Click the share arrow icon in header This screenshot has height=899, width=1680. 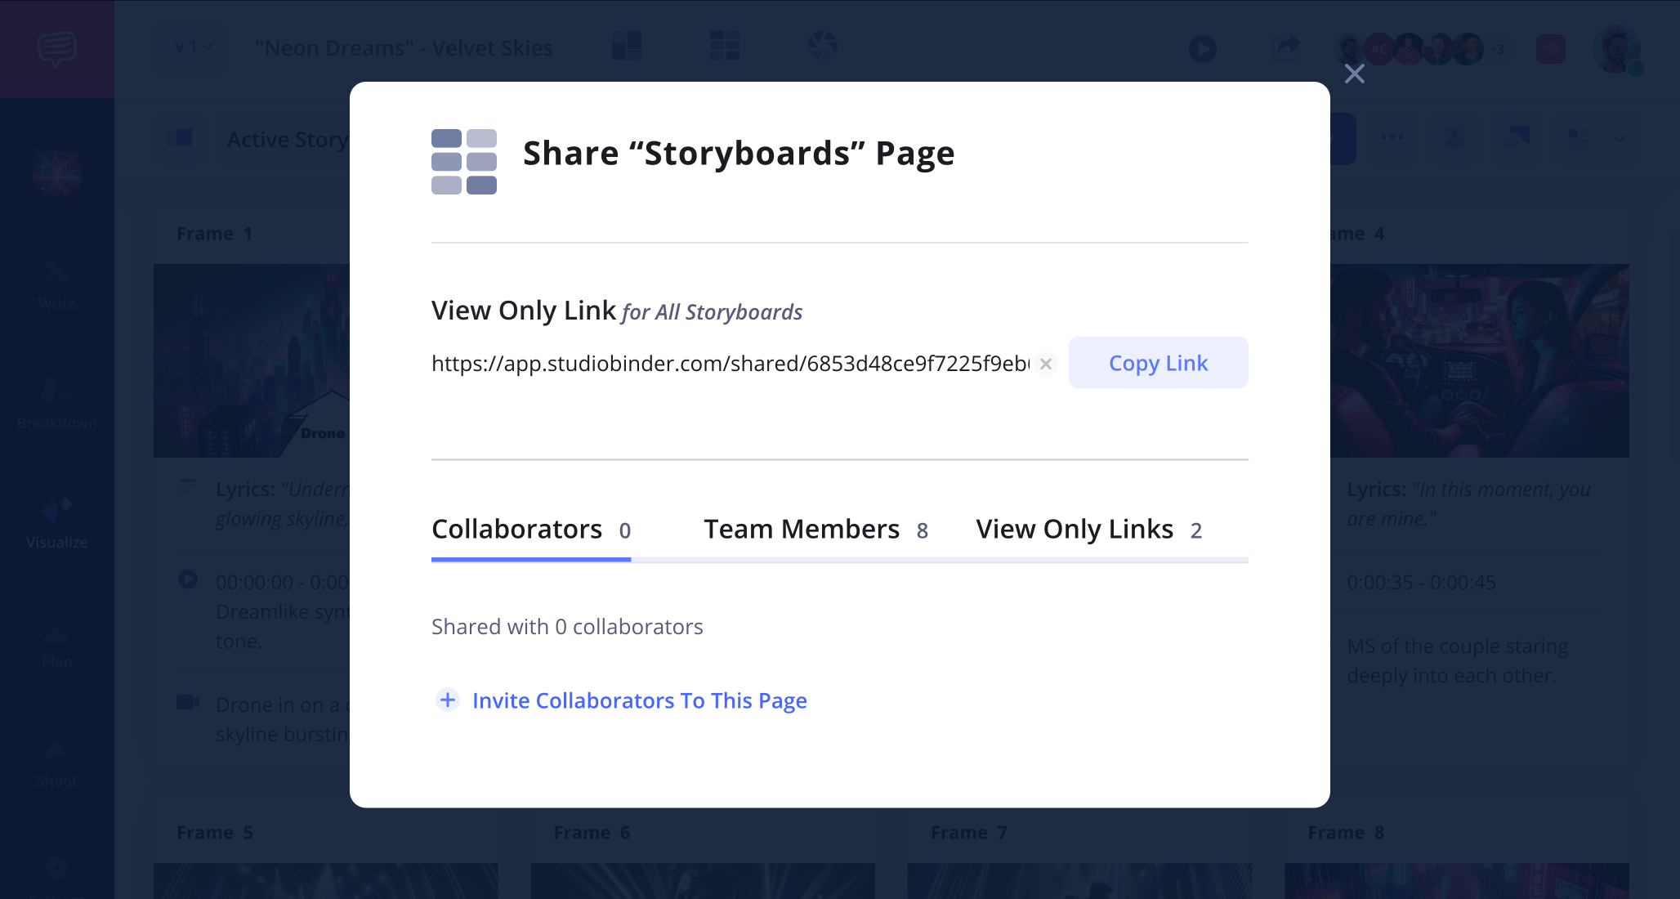point(1286,47)
